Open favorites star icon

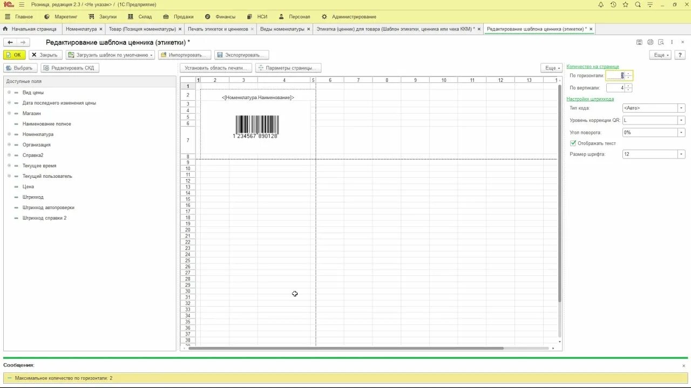[625, 4]
